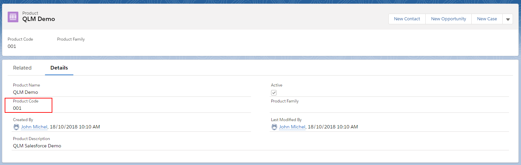The width and height of the screenshot is (521, 165).
Task: Click Product Code value 001 in header
Action: pyautogui.click(x=12, y=46)
